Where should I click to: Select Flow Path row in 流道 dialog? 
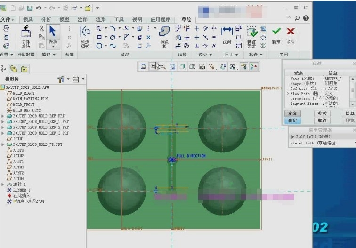(x=317, y=94)
